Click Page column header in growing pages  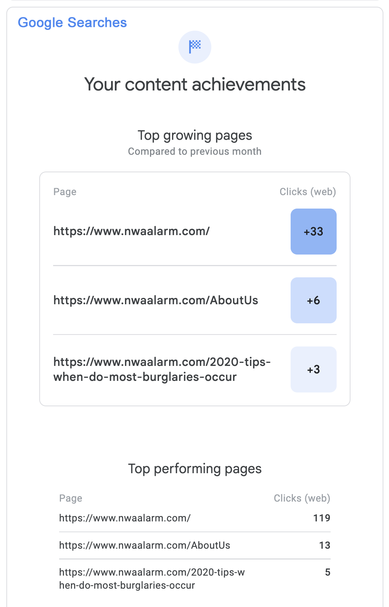[65, 192]
